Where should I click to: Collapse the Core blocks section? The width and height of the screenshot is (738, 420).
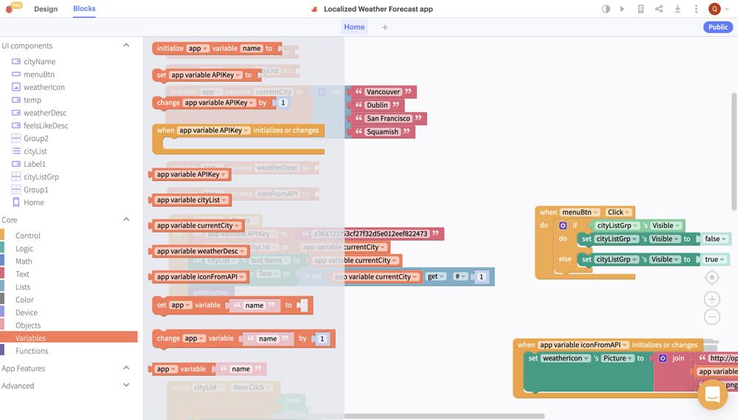point(126,219)
